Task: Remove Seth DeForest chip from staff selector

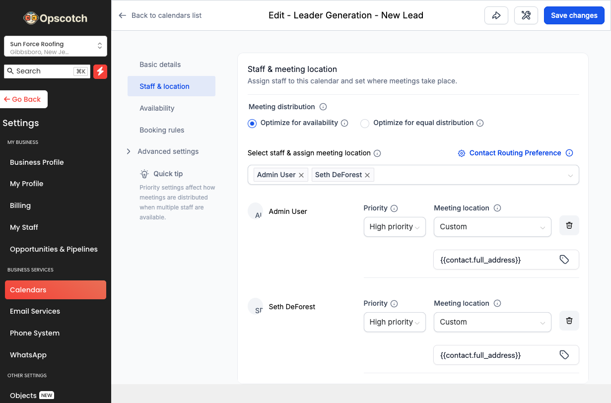Action: click(x=367, y=175)
